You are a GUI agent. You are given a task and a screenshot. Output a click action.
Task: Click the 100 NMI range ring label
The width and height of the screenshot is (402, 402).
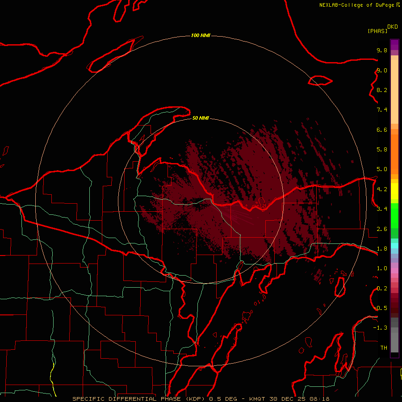[x=201, y=35]
